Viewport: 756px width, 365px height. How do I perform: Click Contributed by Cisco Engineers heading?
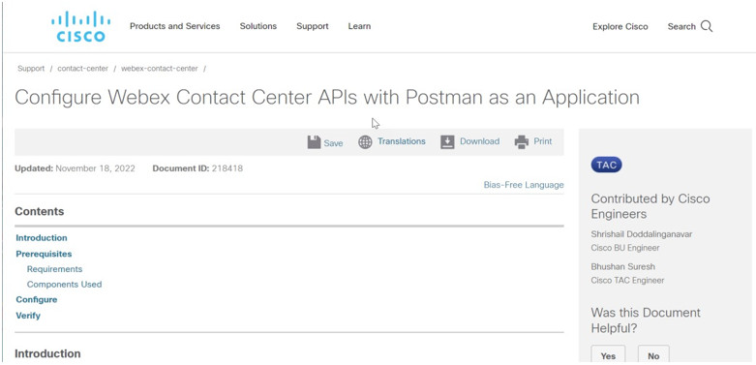click(x=650, y=206)
